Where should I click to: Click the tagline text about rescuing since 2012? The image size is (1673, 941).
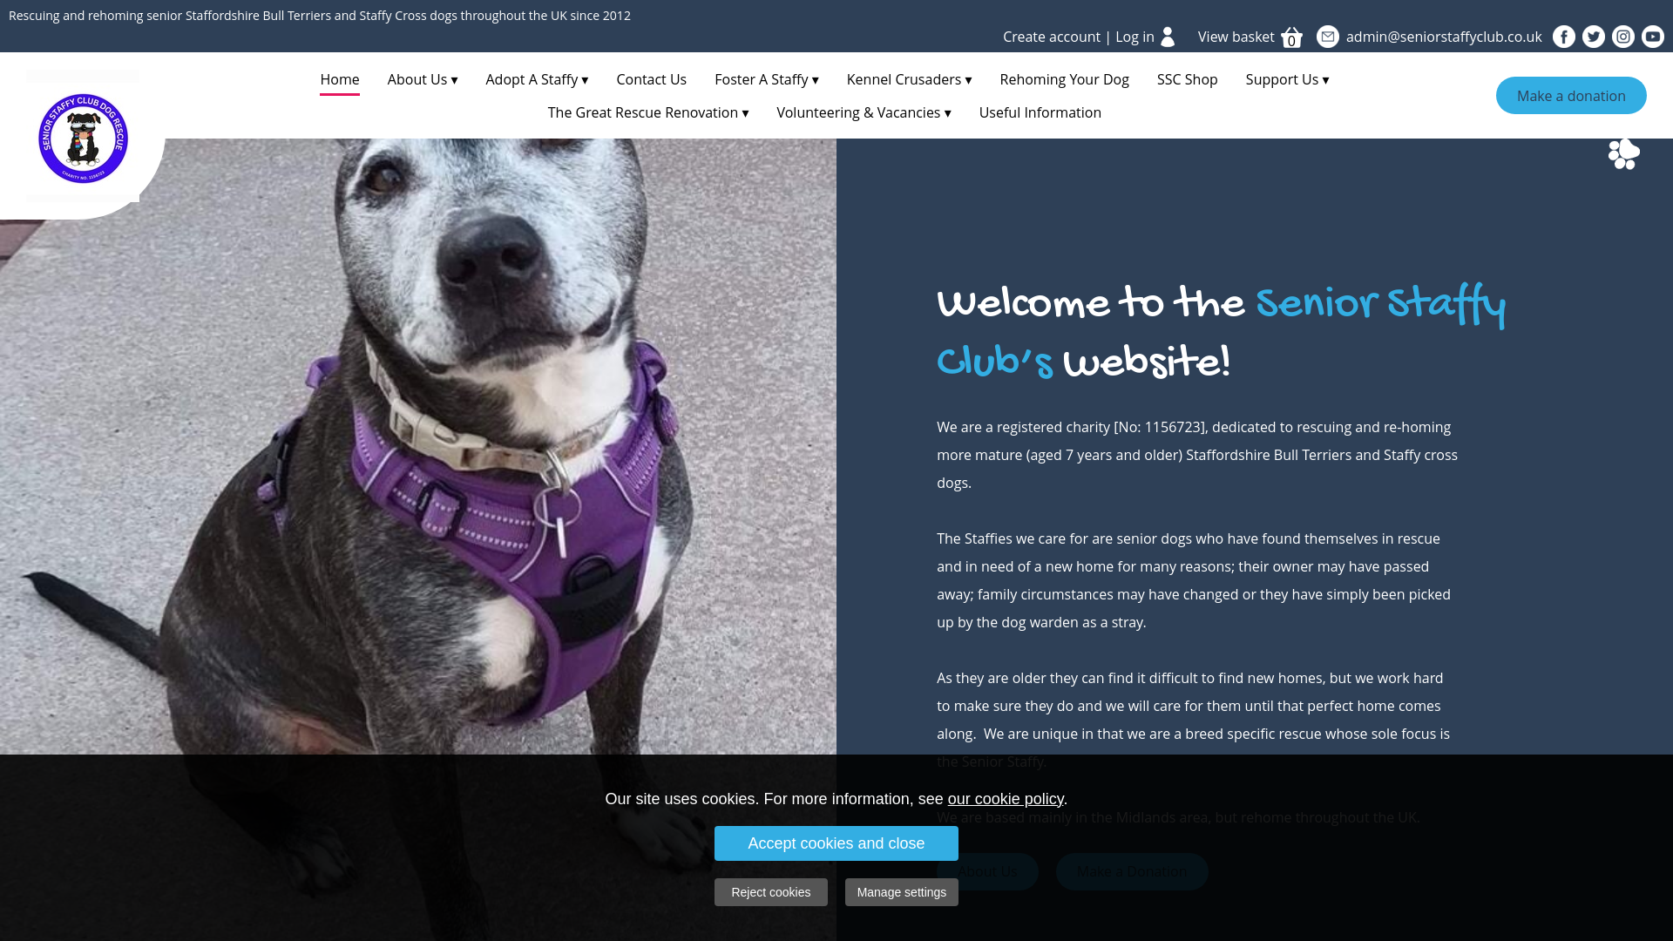tap(320, 16)
